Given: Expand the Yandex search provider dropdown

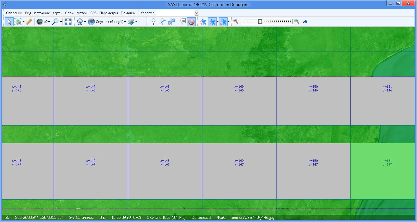Looking at the screenshot, I should [147, 13].
